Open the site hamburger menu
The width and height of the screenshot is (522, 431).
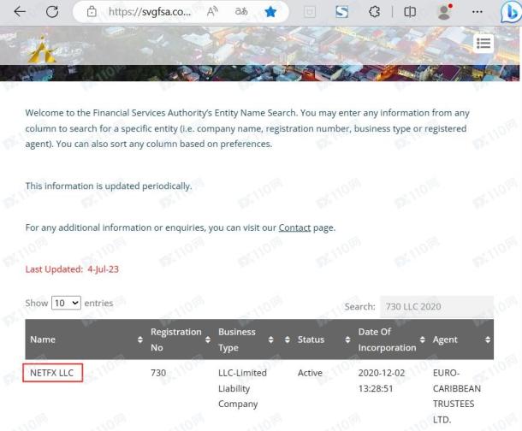point(483,43)
